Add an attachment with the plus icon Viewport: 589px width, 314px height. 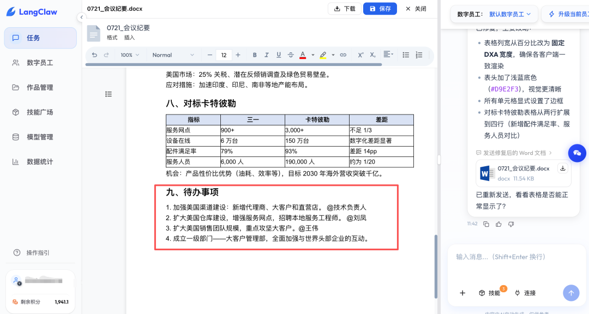click(462, 293)
